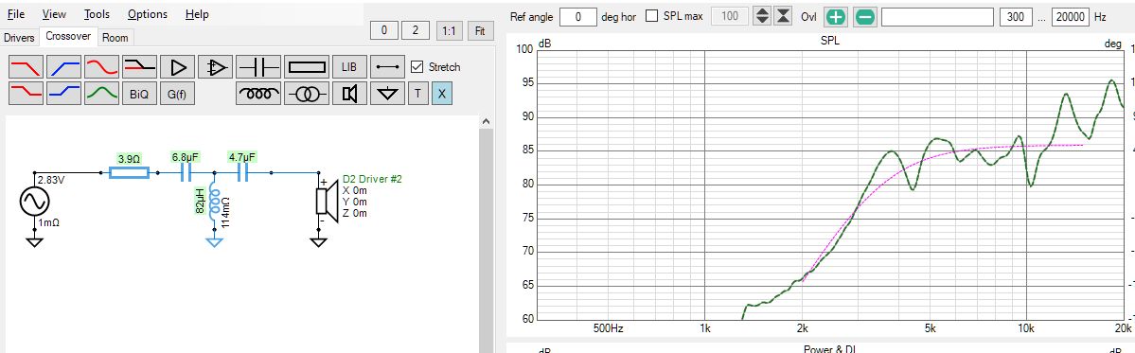Open the component LIB library
The width and height of the screenshot is (1135, 353).
tap(349, 67)
